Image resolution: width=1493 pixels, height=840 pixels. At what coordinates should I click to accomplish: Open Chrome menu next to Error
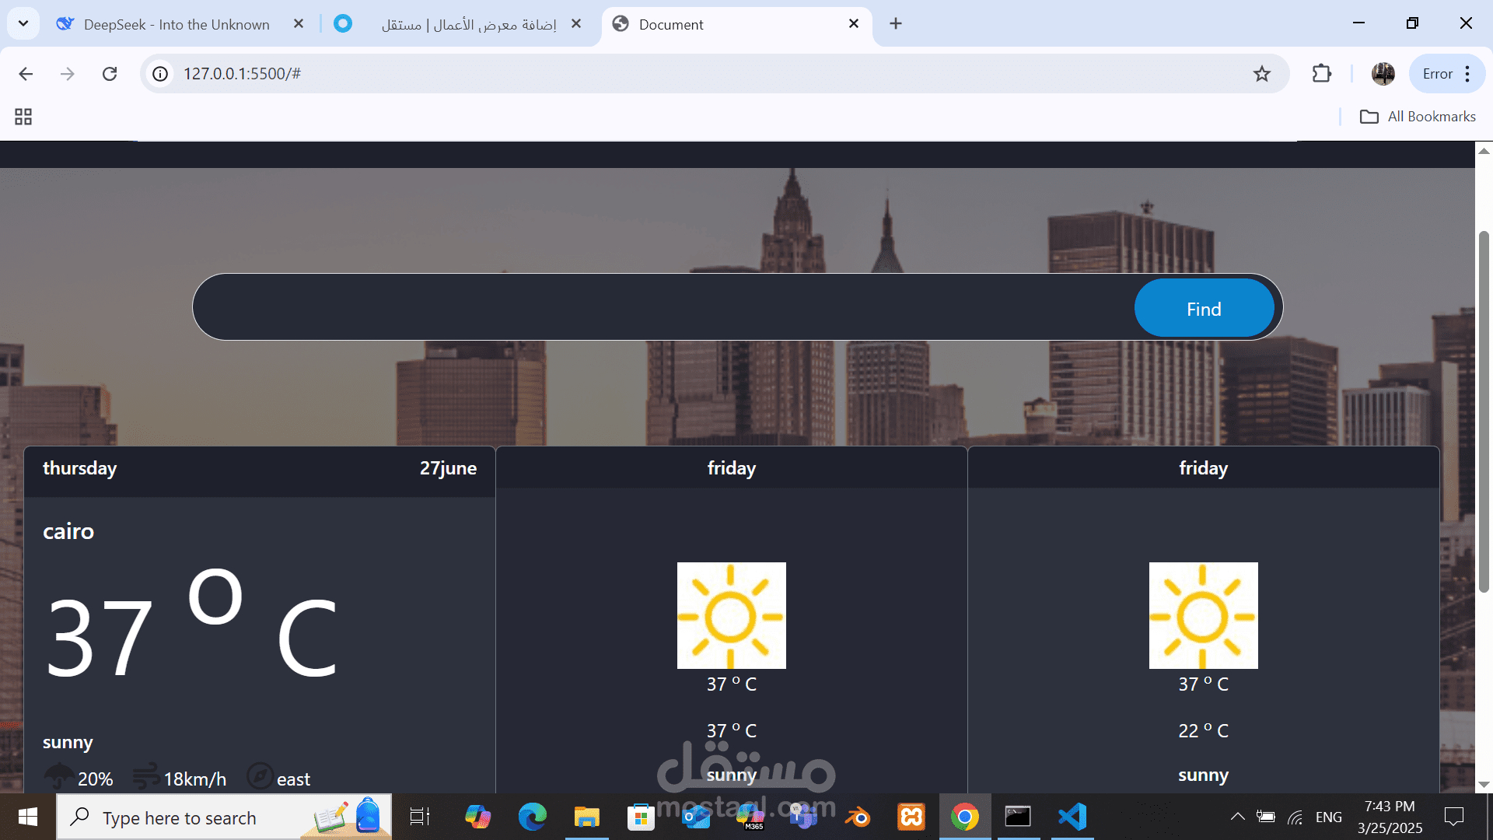[x=1467, y=74]
